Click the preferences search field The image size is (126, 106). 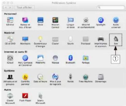point(111,7)
